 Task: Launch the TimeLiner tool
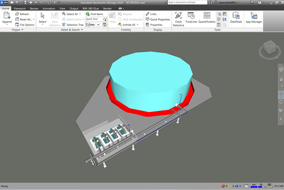coord(191,18)
